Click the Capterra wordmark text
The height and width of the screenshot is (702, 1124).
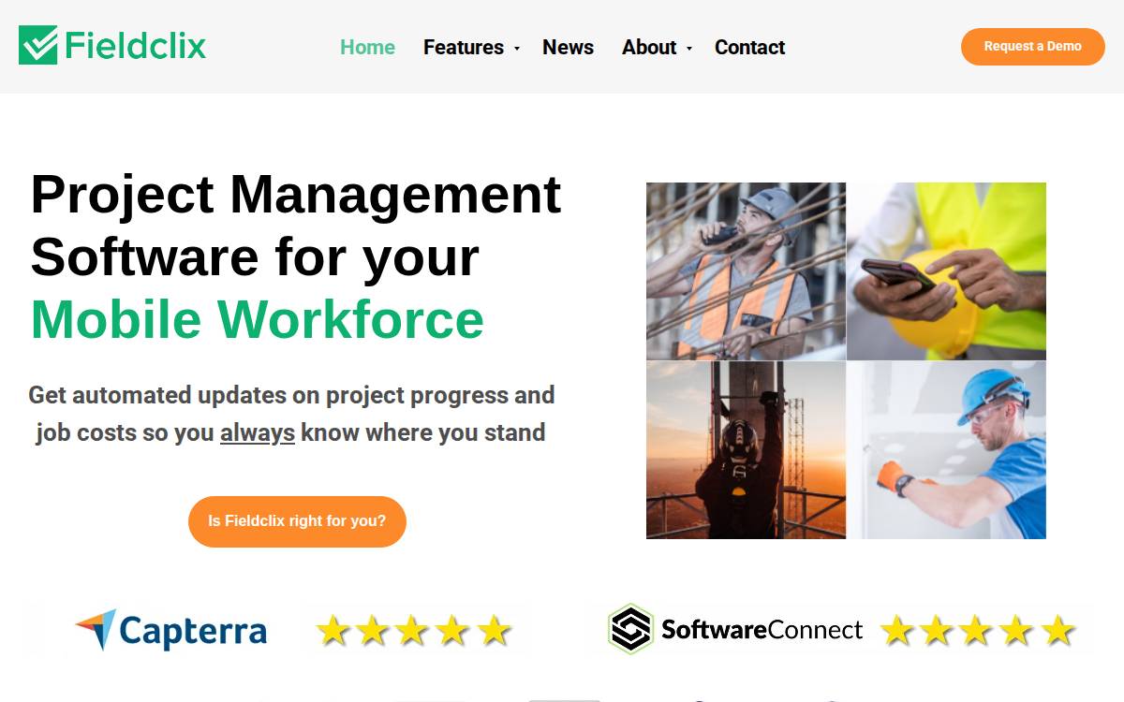pyautogui.click(x=193, y=632)
